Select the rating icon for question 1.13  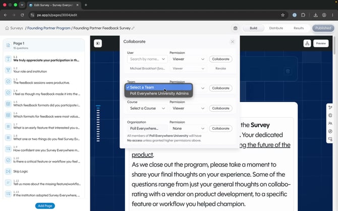point(8,194)
